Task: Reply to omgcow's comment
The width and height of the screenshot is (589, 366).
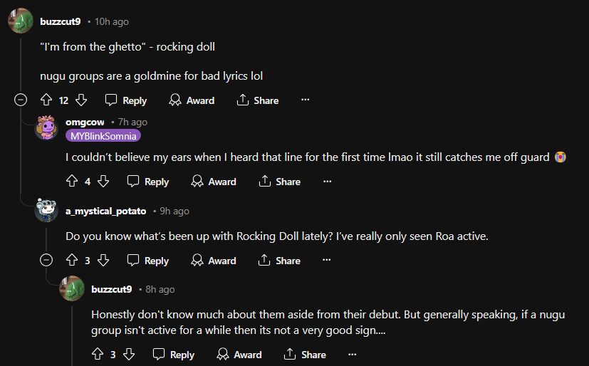Action: 148,182
